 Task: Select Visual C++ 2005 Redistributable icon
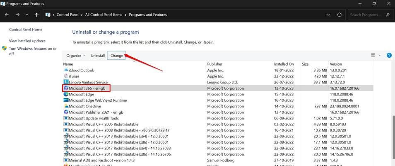pyautogui.click(x=66, y=124)
